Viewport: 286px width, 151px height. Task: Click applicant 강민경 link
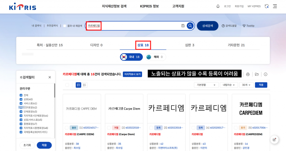[x=246, y=148]
